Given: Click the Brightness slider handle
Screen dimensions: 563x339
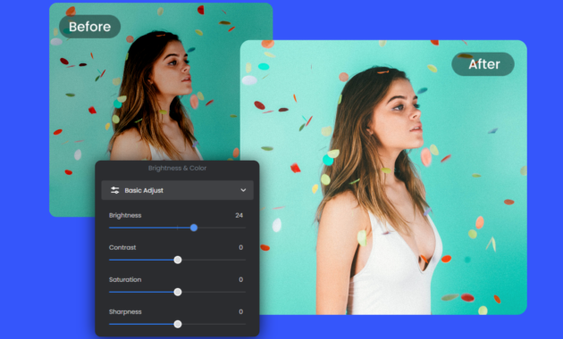Looking at the screenshot, I should [x=194, y=227].
